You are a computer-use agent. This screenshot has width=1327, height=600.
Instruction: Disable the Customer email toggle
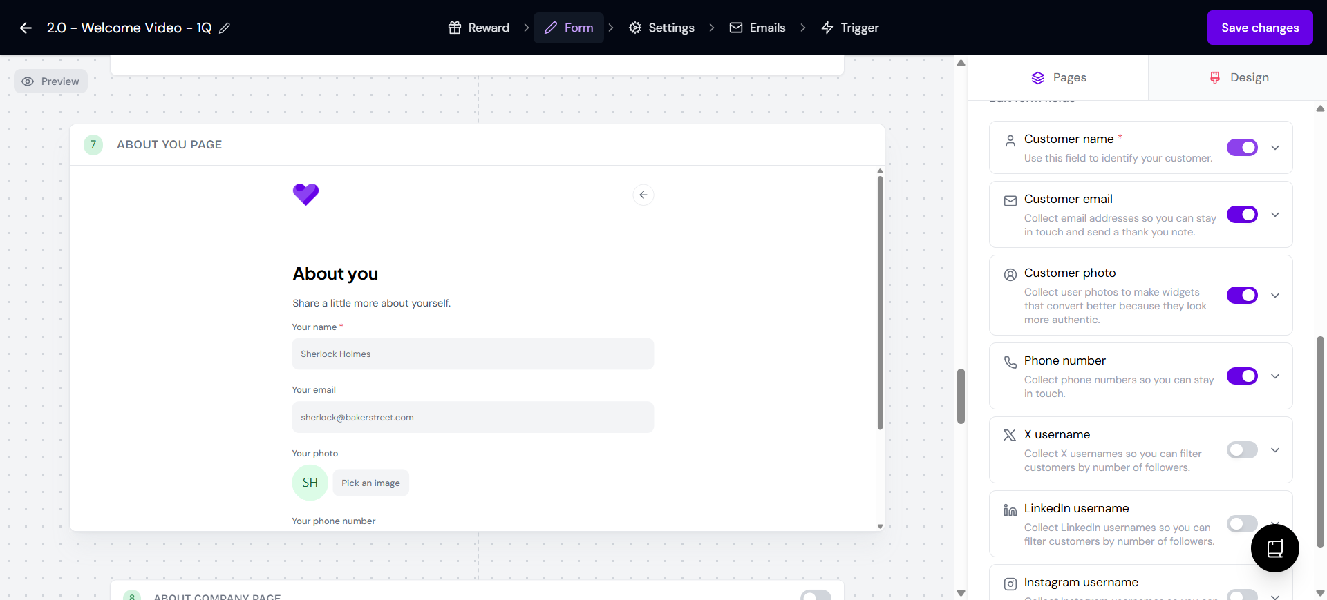click(1241, 215)
